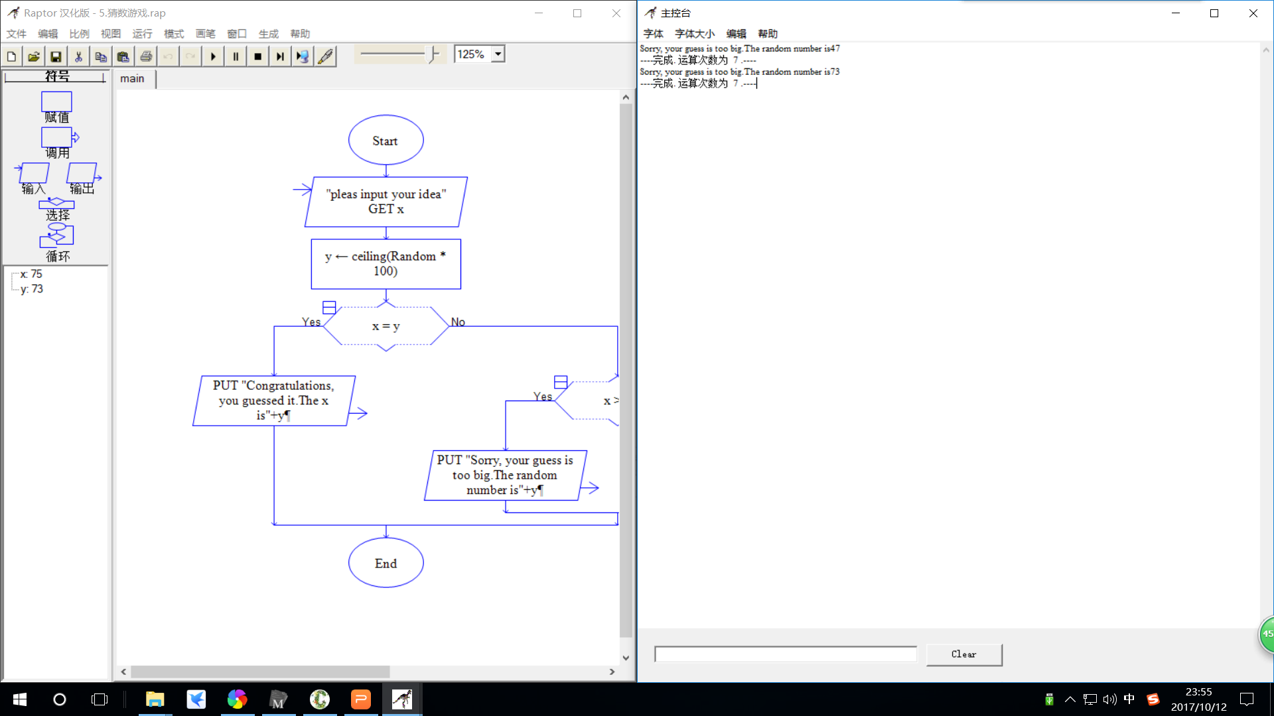Screen dimensions: 1274x716
Task: Open the 125% zoom dropdown
Action: pos(498,54)
